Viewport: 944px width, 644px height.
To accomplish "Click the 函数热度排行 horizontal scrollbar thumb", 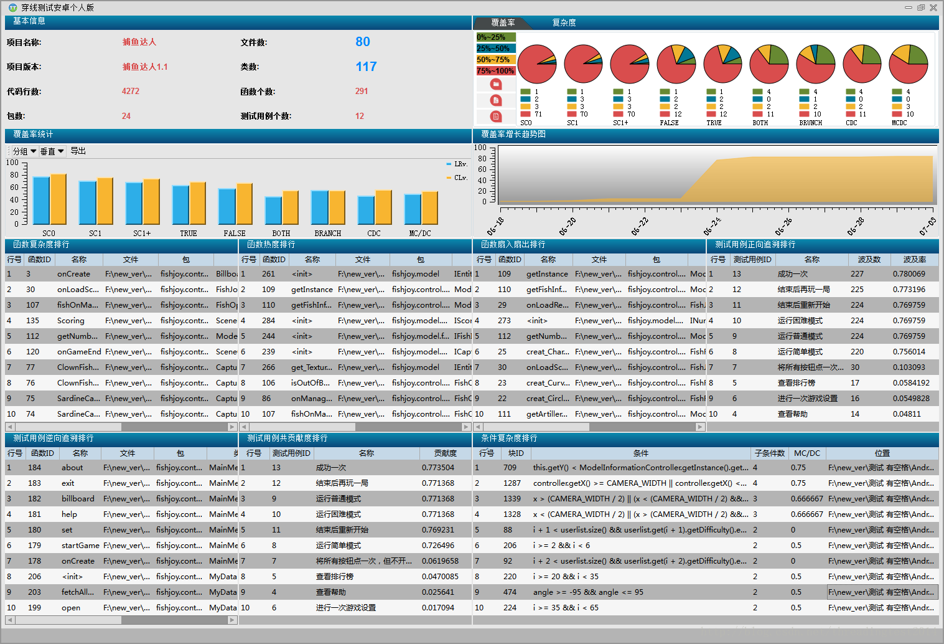I will 302,427.
